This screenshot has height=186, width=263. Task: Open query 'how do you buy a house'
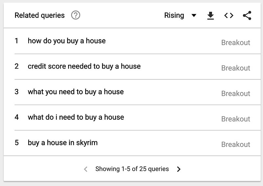coord(67,41)
